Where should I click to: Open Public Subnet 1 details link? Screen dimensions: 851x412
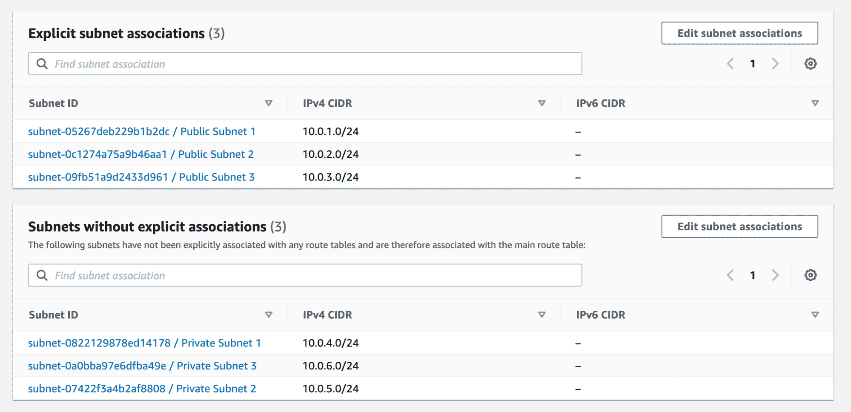[x=141, y=131]
